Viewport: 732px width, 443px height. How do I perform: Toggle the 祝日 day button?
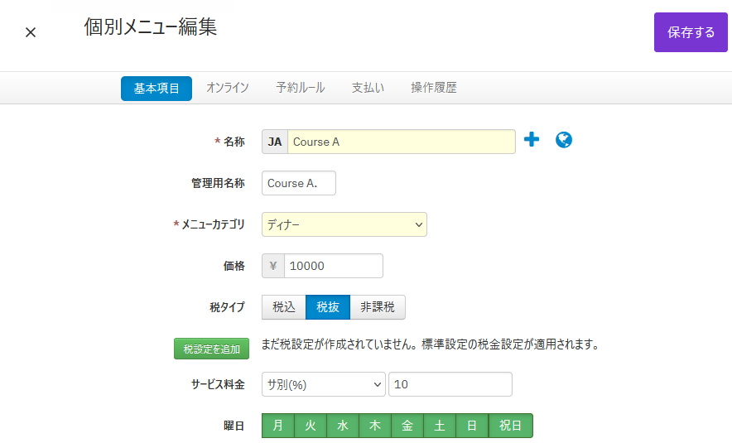pos(510,426)
